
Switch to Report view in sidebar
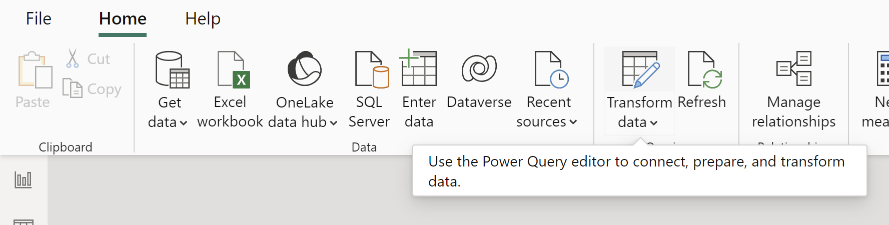coord(23,180)
